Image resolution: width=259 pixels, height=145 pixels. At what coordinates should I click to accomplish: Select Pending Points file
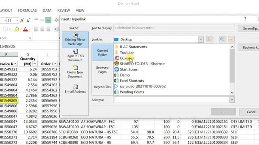click(x=129, y=92)
